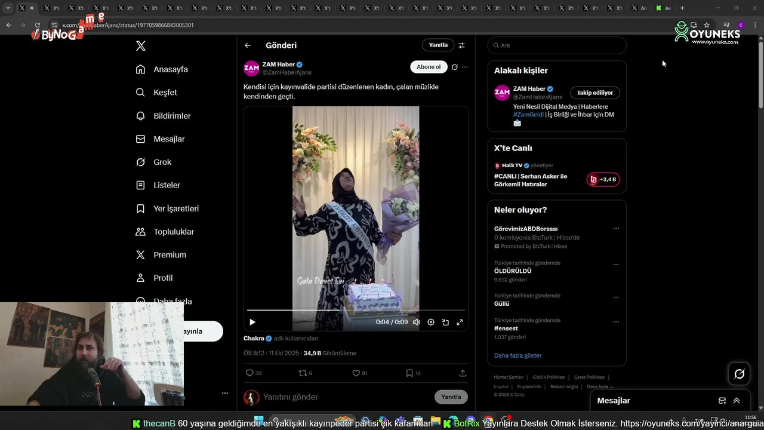Open more options for Güllü trend
764x430 pixels.
[616, 297]
